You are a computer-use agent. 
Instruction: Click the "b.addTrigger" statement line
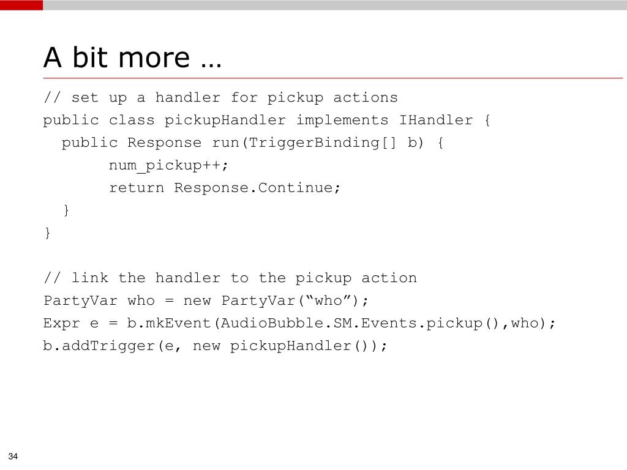click(216, 346)
